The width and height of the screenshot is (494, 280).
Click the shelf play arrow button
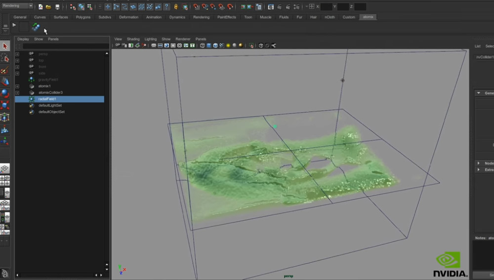(14, 25)
